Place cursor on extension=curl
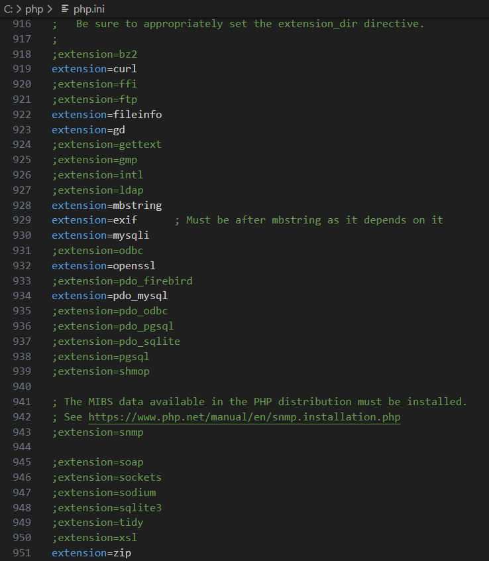The image size is (489, 561). coord(94,68)
